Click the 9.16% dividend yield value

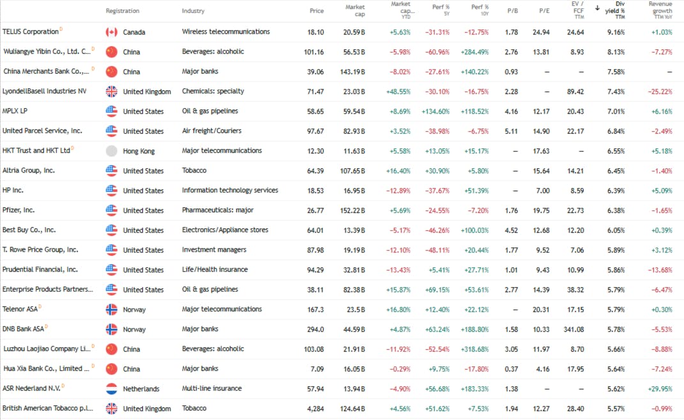[x=616, y=33]
